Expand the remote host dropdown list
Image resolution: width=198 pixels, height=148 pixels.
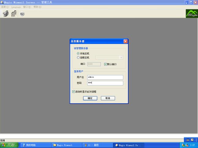(121, 57)
